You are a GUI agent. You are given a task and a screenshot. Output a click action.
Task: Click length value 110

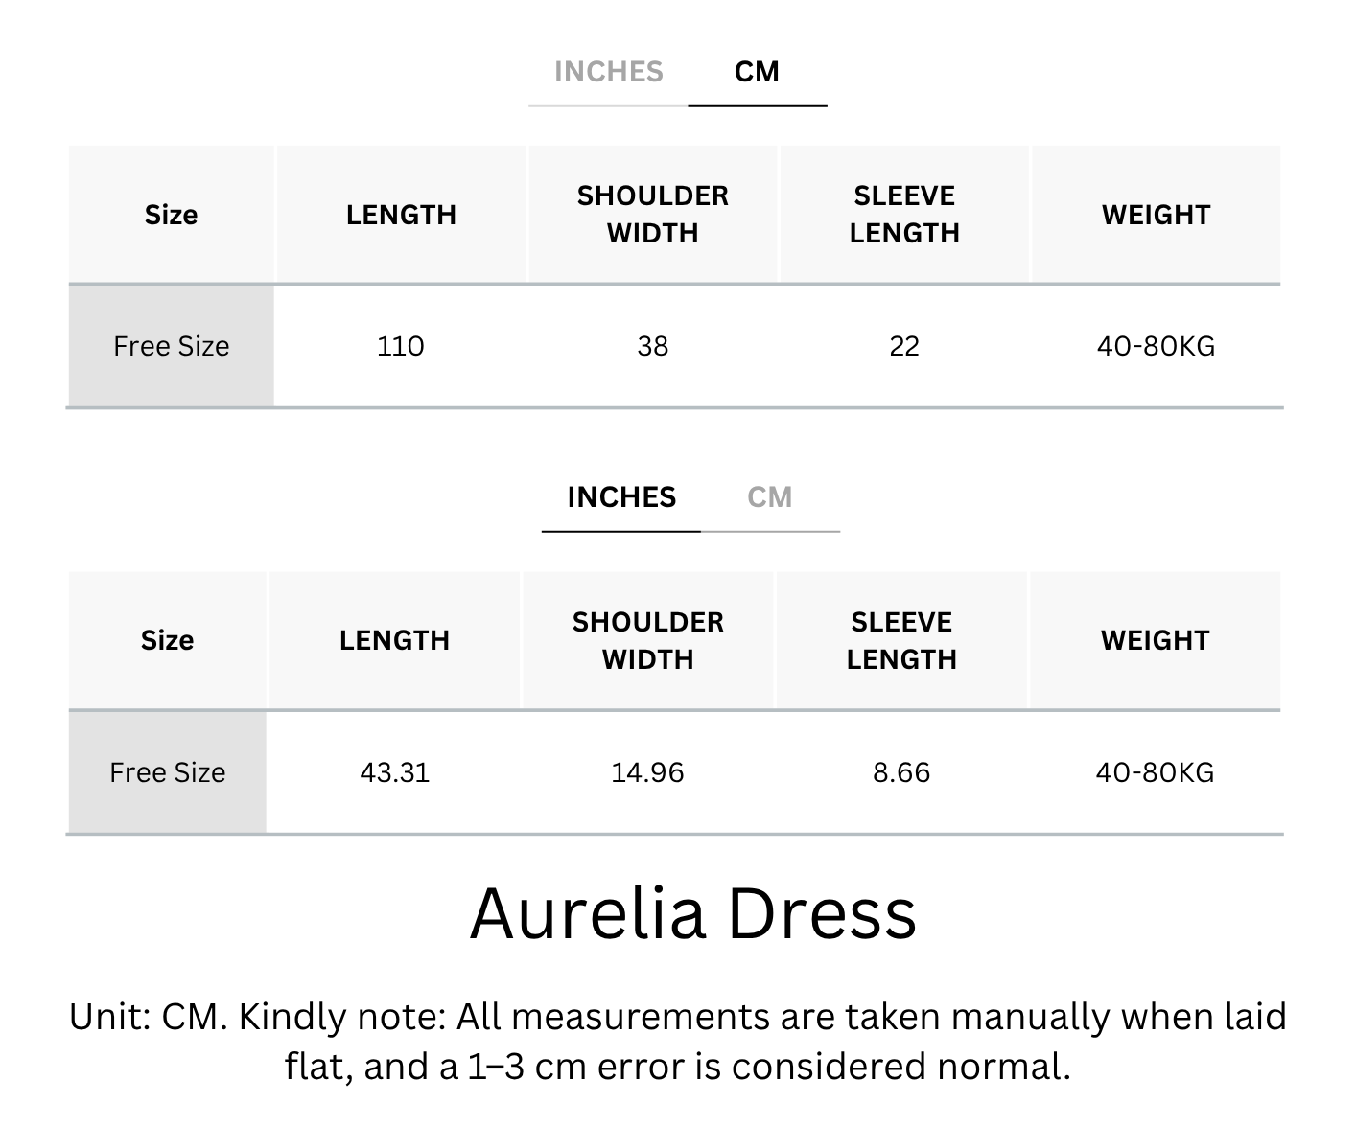click(x=401, y=346)
